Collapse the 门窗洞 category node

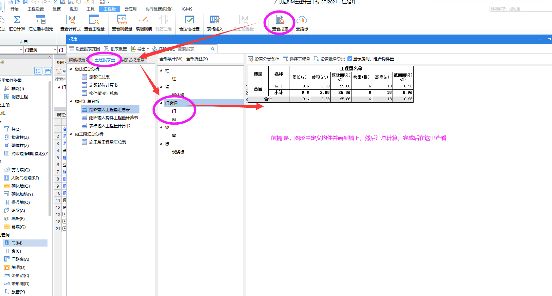[161, 103]
